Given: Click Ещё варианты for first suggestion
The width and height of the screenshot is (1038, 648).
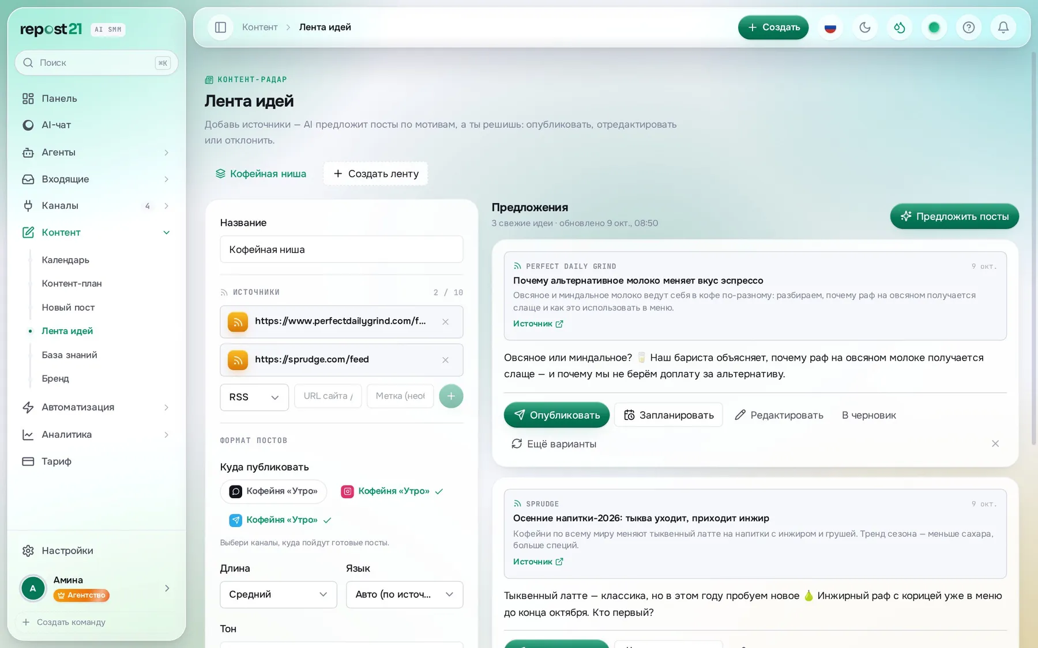Looking at the screenshot, I should pos(554,444).
